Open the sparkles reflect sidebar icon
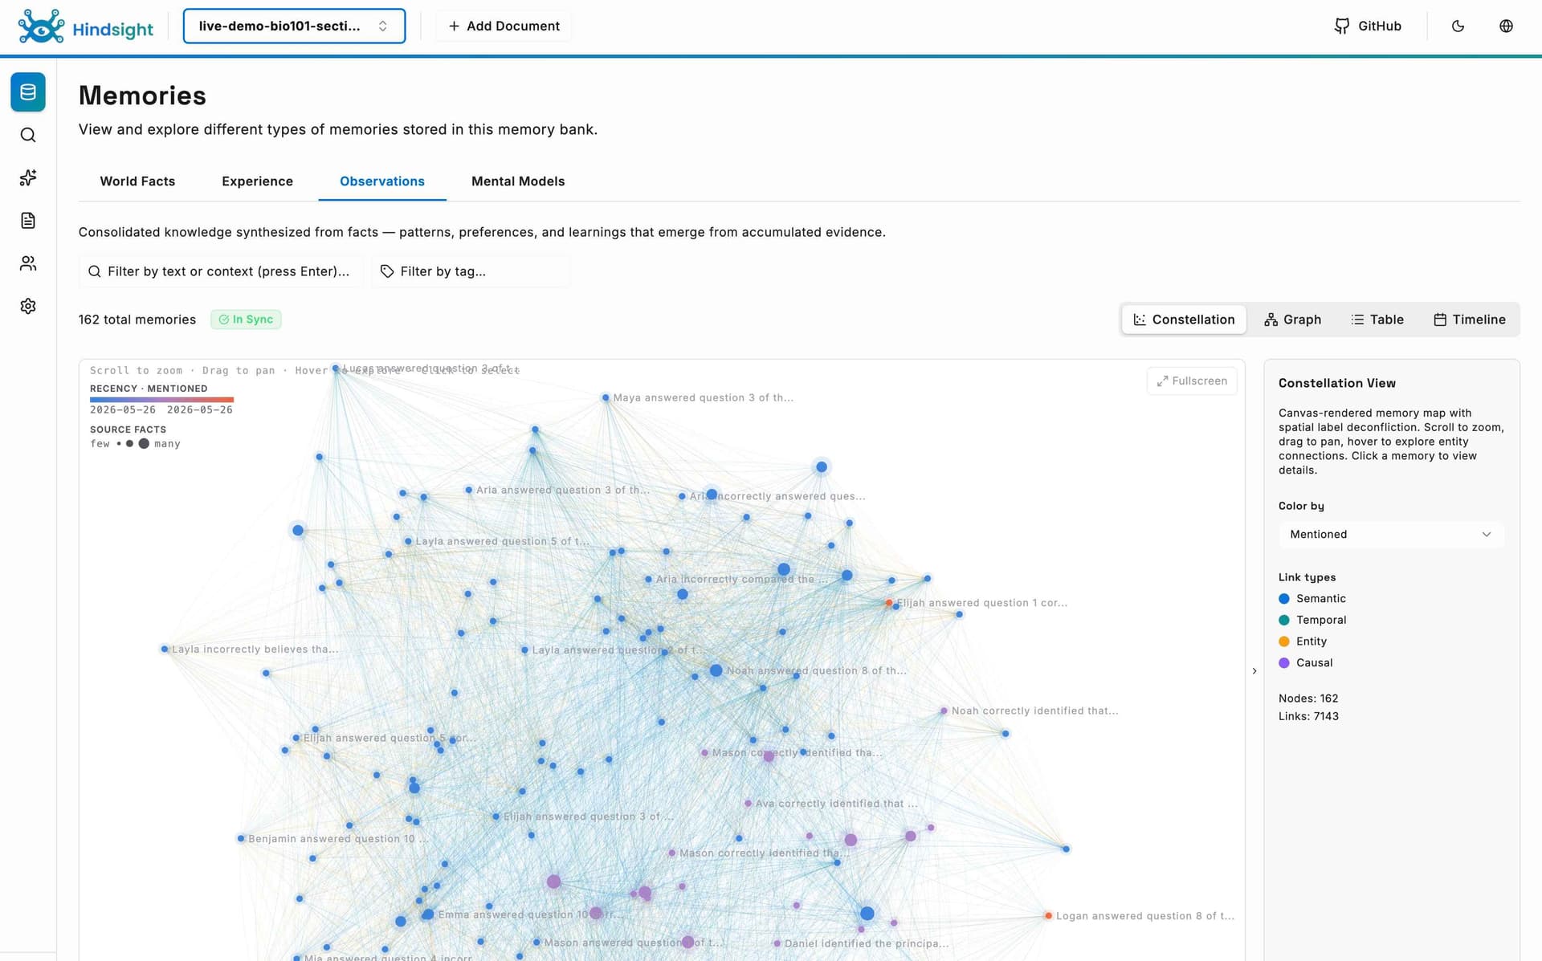 (28, 177)
